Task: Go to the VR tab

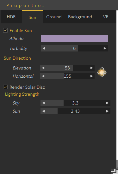Action: tap(106, 17)
